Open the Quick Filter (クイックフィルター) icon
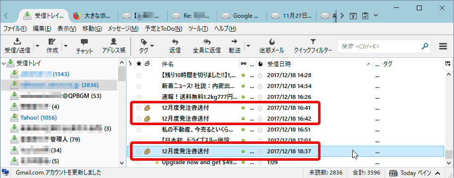This screenshot has height=178, width=454. (x=313, y=41)
